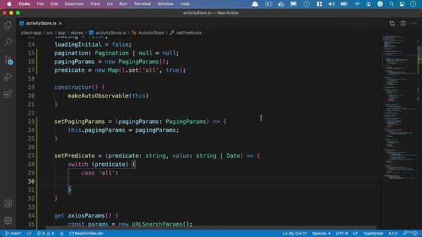Open the editor More Actions menu
Screen dimensions: 422x237
coord(413,24)
